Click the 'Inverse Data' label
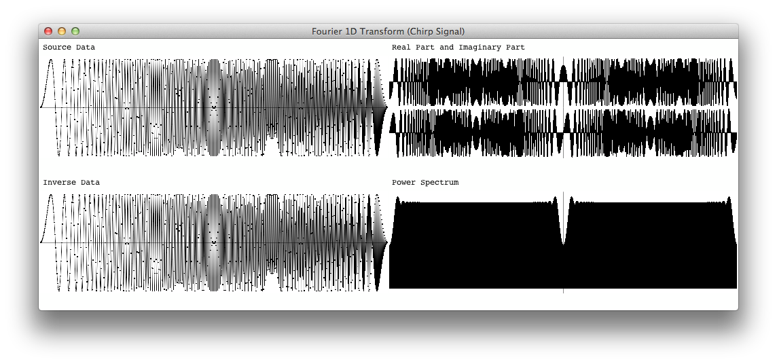Image resolution: width=777 pixels, height=364 pixels. point(71,182)
